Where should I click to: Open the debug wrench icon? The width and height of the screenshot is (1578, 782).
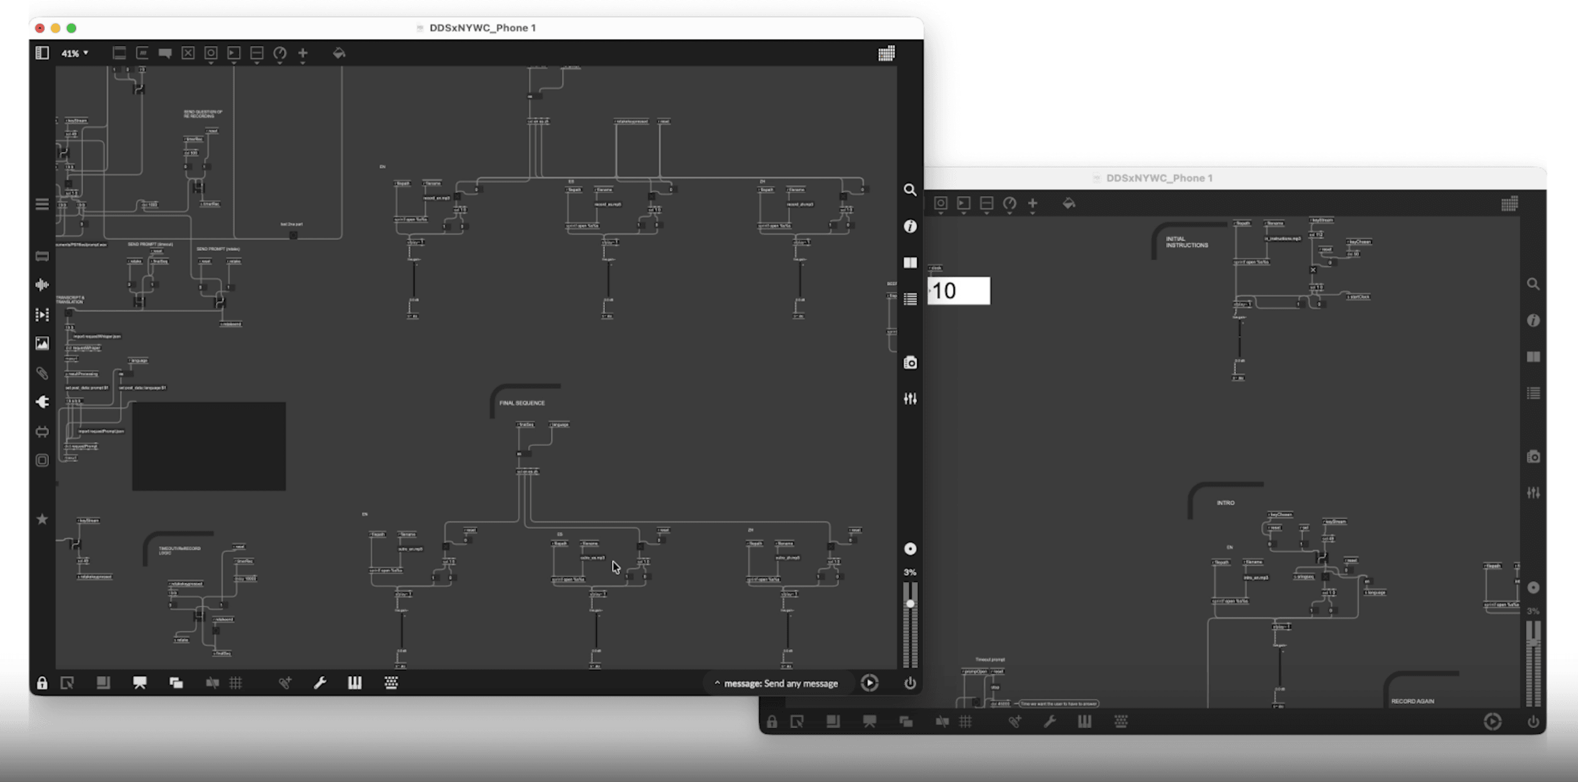[x=320, y=683]
